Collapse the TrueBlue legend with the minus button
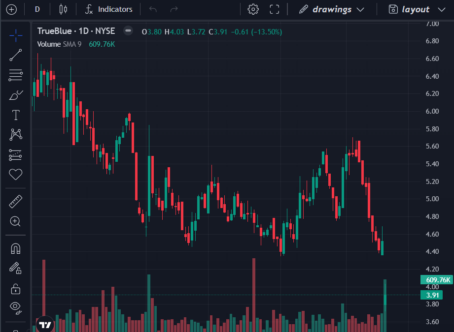Image resolution: width=454 pixels, height=332 pixels. point(128,31)
